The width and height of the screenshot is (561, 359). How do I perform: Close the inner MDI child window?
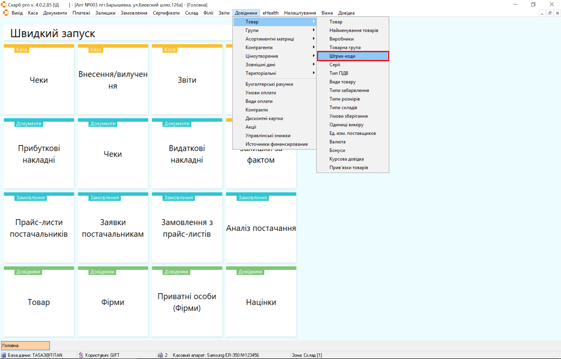pyautogui.click(x=557, y=13)
